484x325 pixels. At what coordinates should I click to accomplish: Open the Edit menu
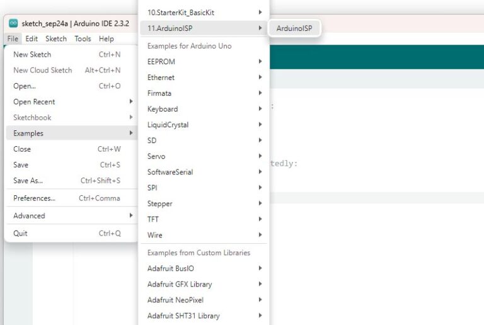[x=32, y=39]
